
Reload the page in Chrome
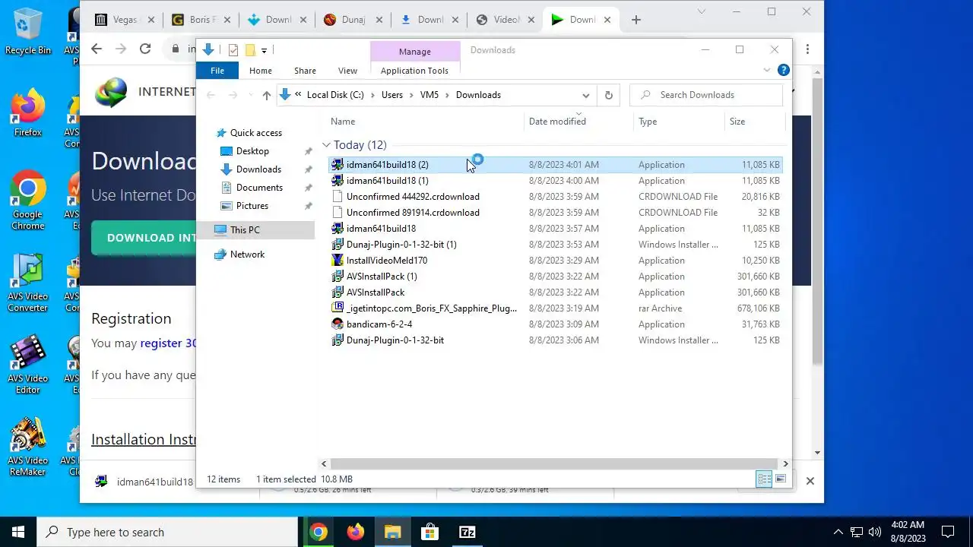[145, 49]
